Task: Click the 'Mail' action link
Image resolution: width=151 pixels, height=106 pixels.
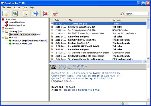Action: (97, 90)
